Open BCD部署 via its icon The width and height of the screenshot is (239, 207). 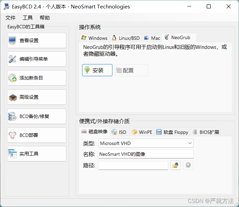pyautogui.click(x=12, y=135)
